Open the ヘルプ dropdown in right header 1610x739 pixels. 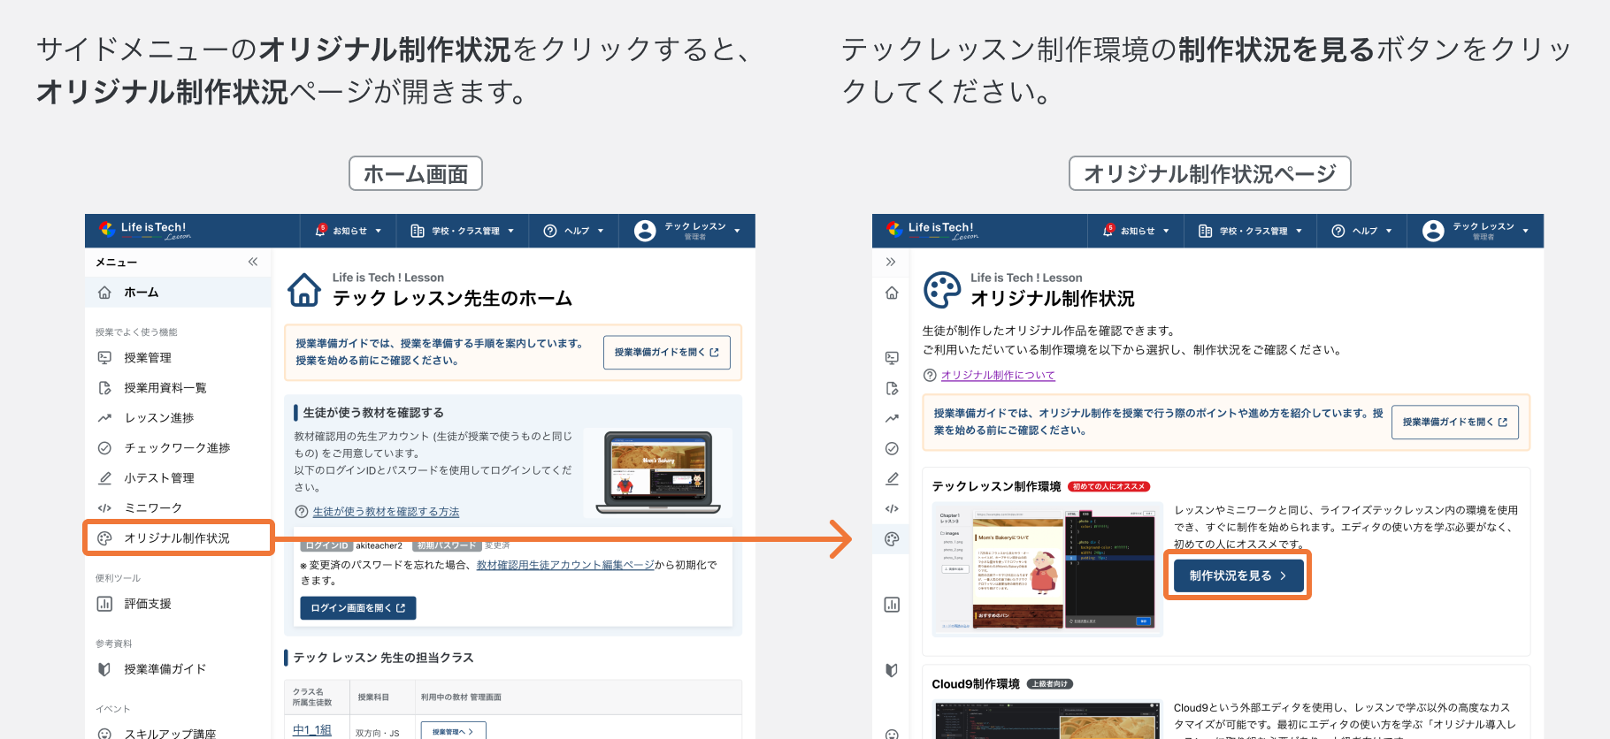tap(1362, 231)
